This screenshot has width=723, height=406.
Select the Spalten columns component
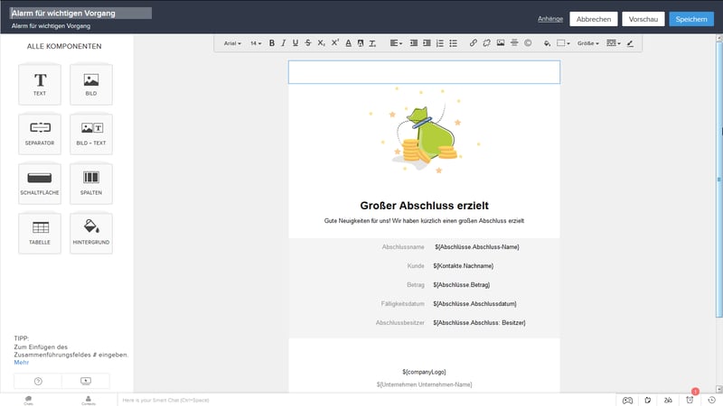click(91, 183)
